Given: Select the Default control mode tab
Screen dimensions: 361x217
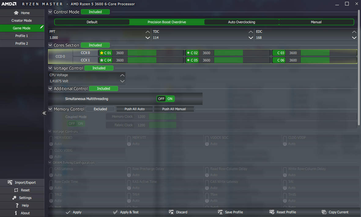Looking at the screenshot, I should (92, 22).
